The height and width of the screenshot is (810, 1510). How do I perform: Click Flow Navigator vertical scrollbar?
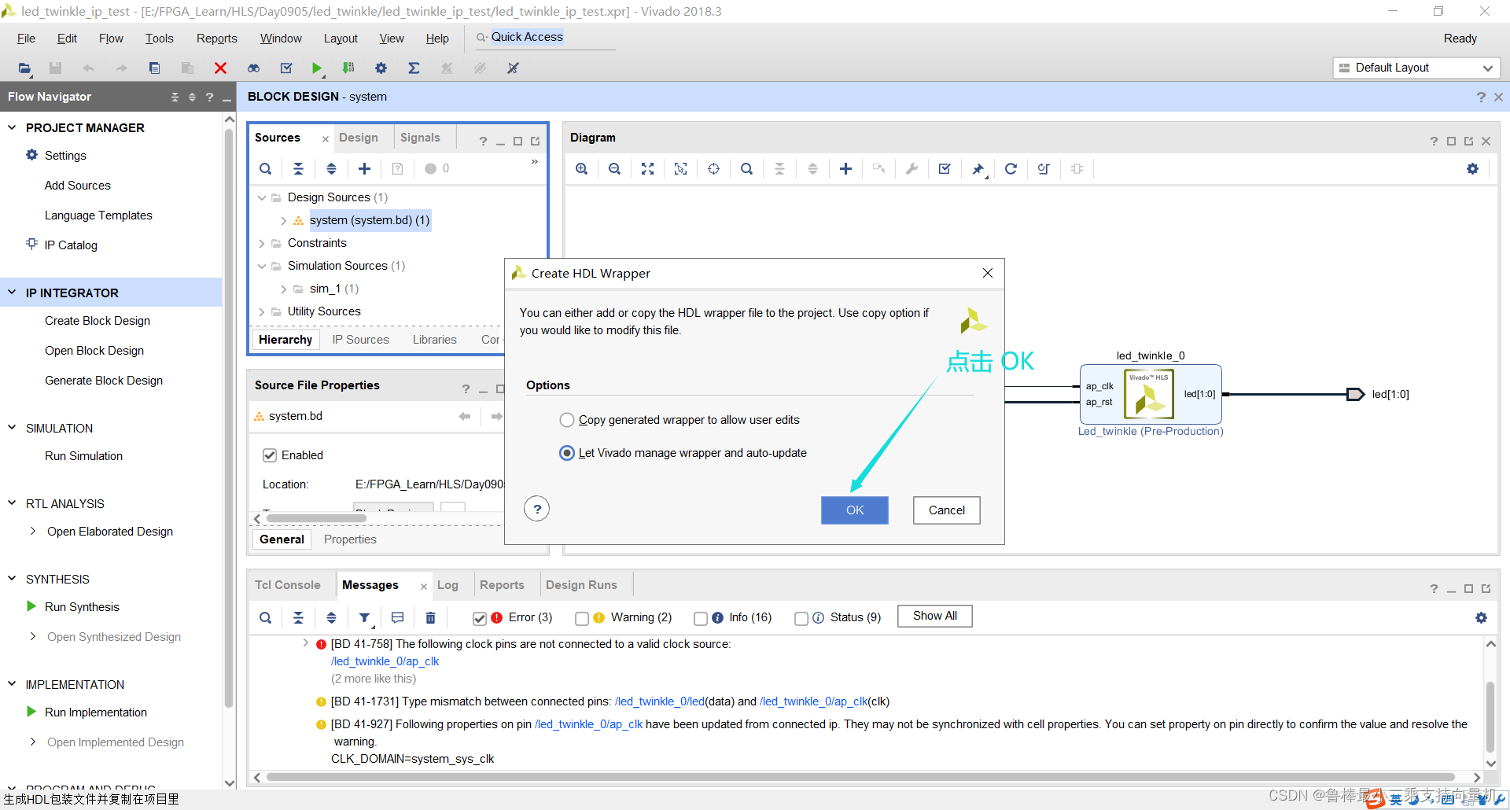[x=229, y=417]
